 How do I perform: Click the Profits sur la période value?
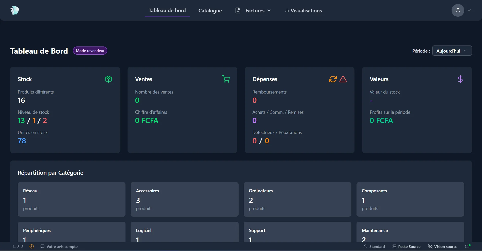click(381, 121)
